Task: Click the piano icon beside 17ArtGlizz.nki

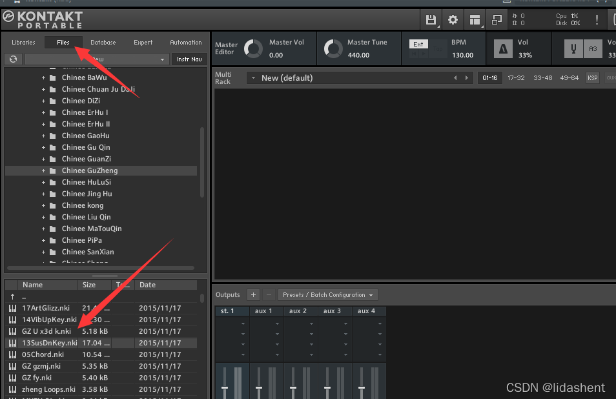Action: click(x=12, y=308)
